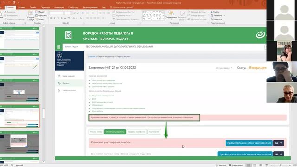Open the Макет layout dropdown

pyautogui.click(x=40, y=12)
